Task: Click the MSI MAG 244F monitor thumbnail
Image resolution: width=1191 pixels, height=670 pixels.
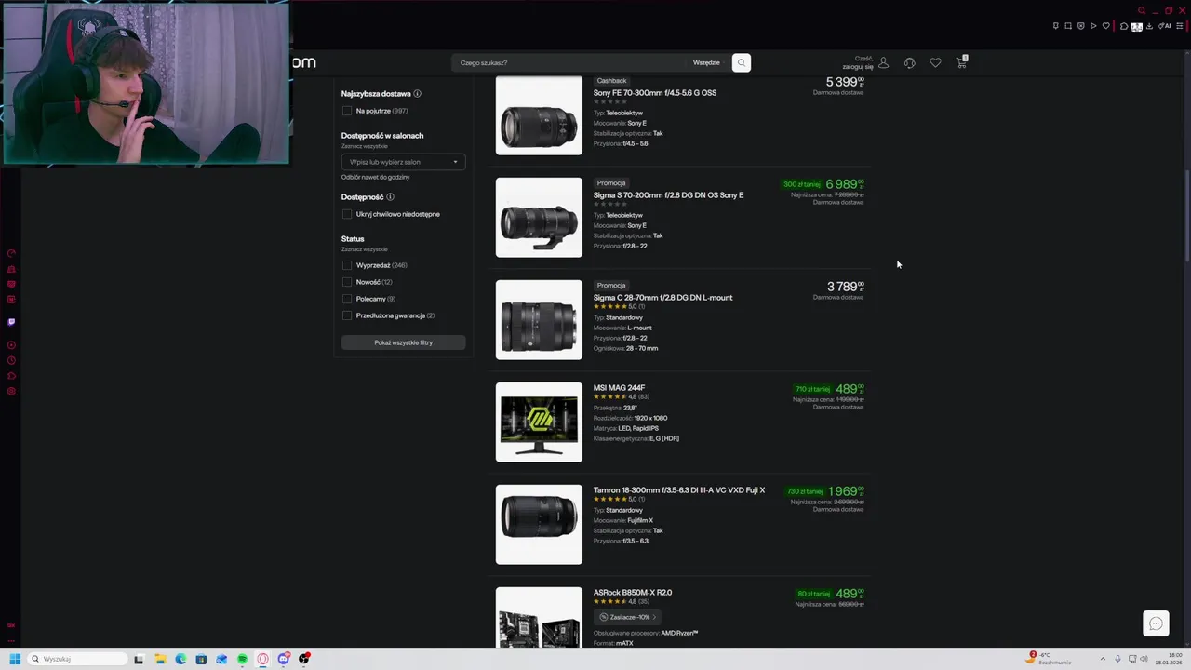Action: pyautogui.click(x=539, y=422)
